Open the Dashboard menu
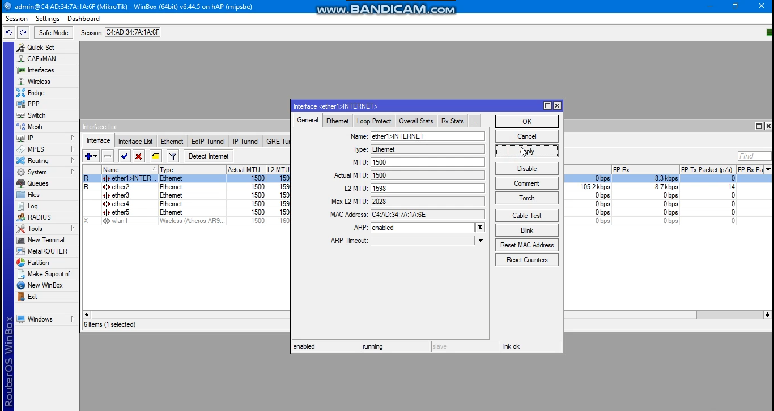Viewport: 774px width, 411px height. (x=83, y=19)
